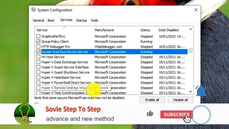Click the Enable all button
The image size is (229, 129).
pos(152,100)
